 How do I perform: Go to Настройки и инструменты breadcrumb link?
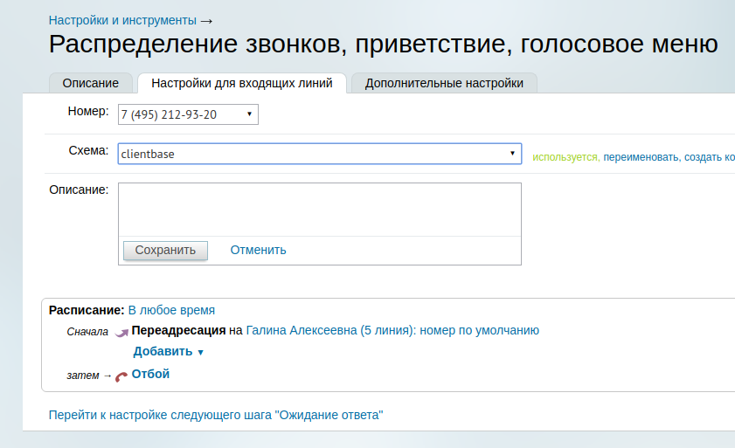point(122,19)
